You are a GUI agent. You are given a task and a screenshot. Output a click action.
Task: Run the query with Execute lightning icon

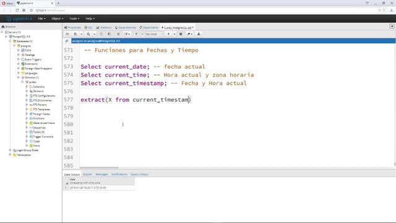pos(168,34)
